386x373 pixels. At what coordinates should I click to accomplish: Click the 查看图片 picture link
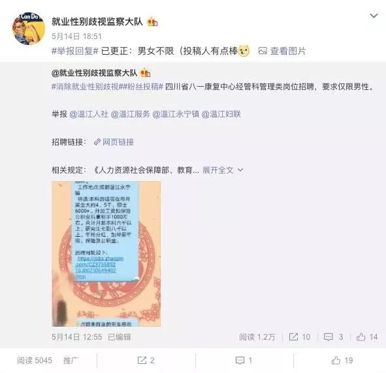coord(282,51)
